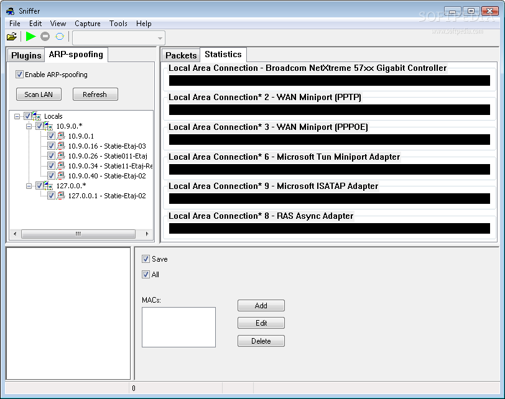Click the tree scrollbar left arrow
The image size is (505, 399).
pos(15,234)
